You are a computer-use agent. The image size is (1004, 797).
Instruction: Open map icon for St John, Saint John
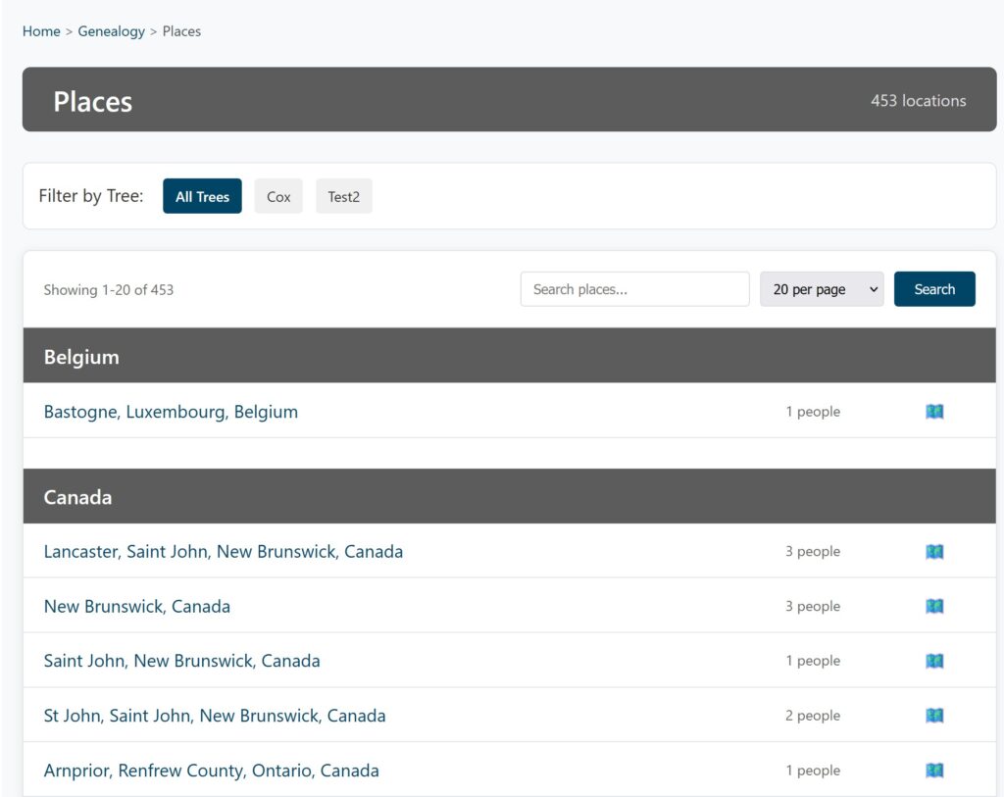tap(934, 716)
